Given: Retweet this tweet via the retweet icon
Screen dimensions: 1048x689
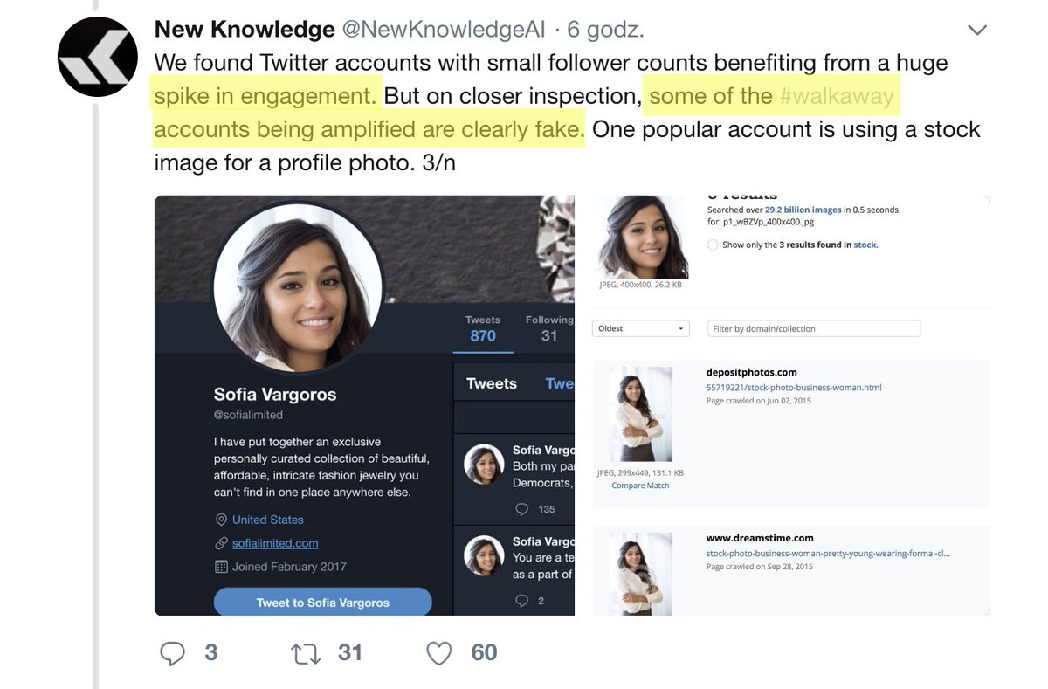Looking at the screenshot, I should (x=306, y=652).
